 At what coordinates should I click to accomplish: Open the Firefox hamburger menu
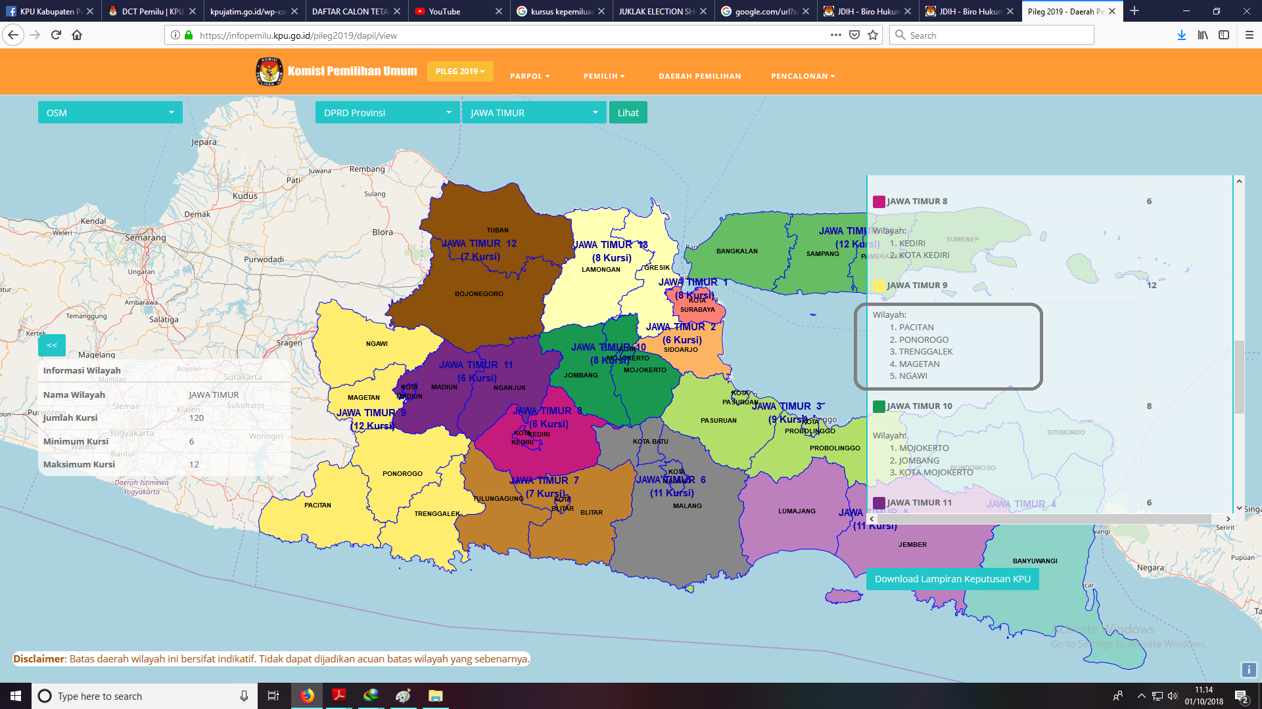[1250, 35]
